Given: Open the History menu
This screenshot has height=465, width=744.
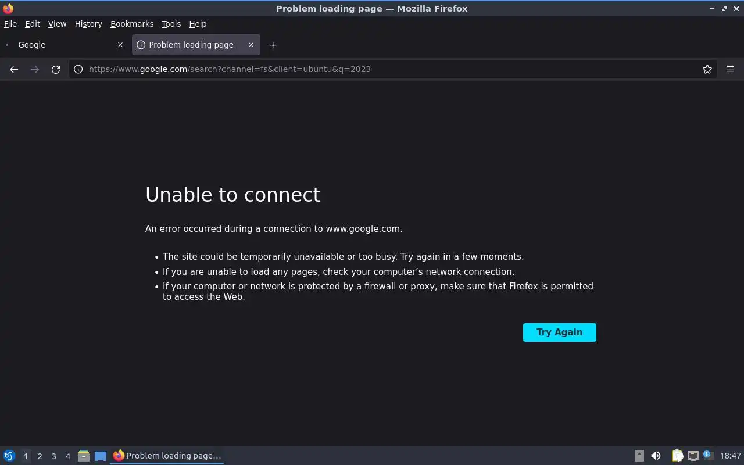Looking at the screenshot, I should (88, 24).
